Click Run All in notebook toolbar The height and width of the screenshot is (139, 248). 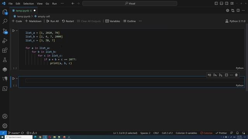coord(53,21)
